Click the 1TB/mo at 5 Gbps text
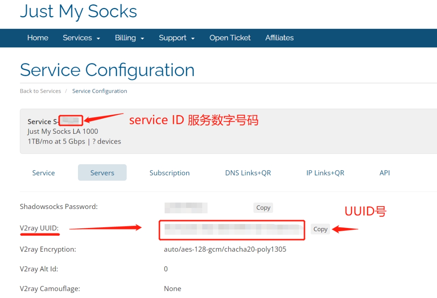This screenshot has height=298, width=437. (x=56, y=141)
